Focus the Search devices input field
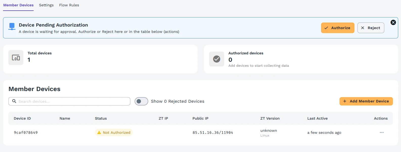The width and height of the screenshot is (401, 152). click(x=69, y=101)
